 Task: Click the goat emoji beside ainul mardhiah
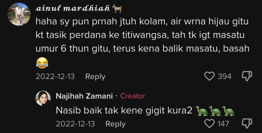pyautogui.click(x=117, y=8)
